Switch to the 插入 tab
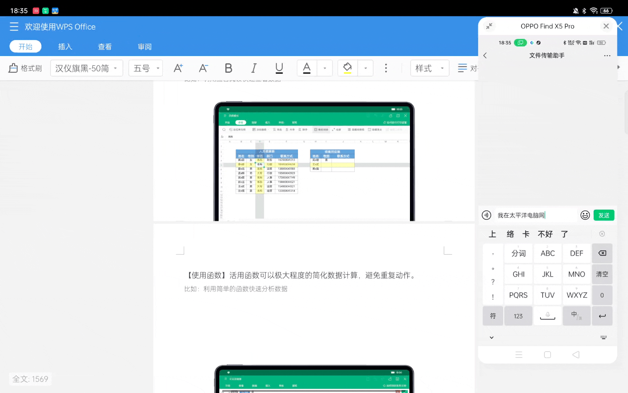The width and height of the screenshot is (628, 393). pos(65,47)
